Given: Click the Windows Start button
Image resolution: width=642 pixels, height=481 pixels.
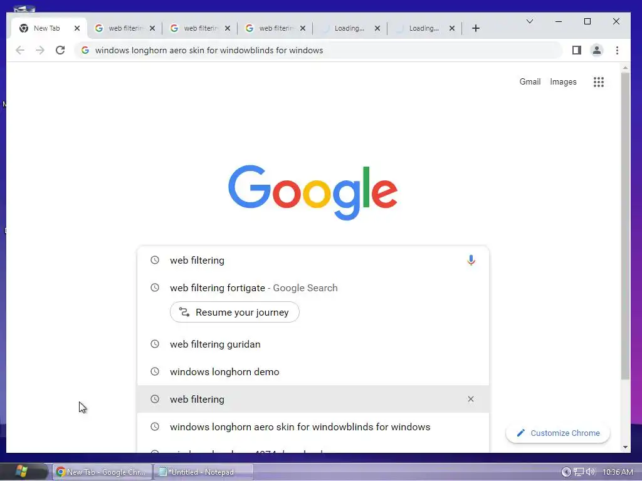Looking at the screenshot, I should click(x=21, y=472).
